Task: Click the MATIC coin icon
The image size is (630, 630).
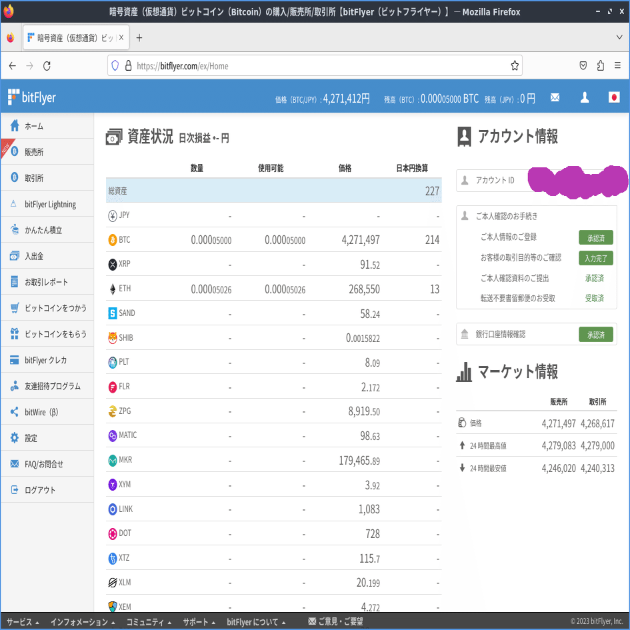Action: point(113,435)
